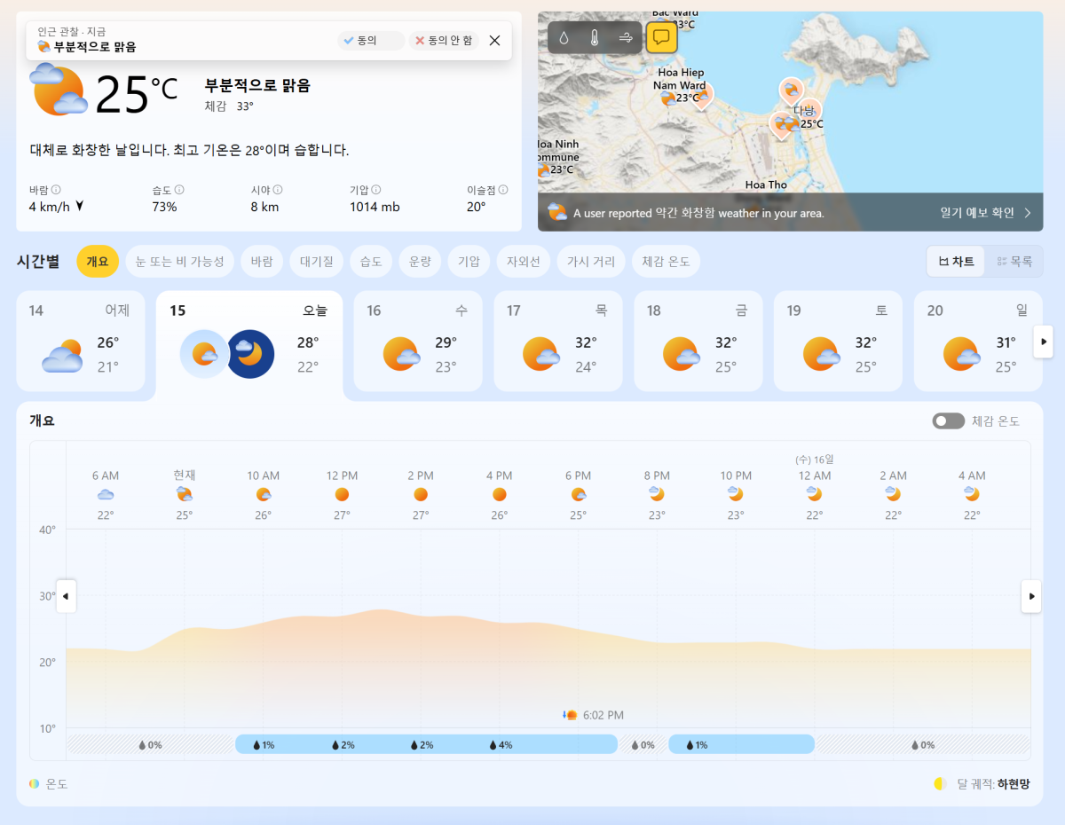This screenshot has width=1065, height=825.
Task: Click the 6 AM hourly weather icon
Action: click(x=106, y=494)
